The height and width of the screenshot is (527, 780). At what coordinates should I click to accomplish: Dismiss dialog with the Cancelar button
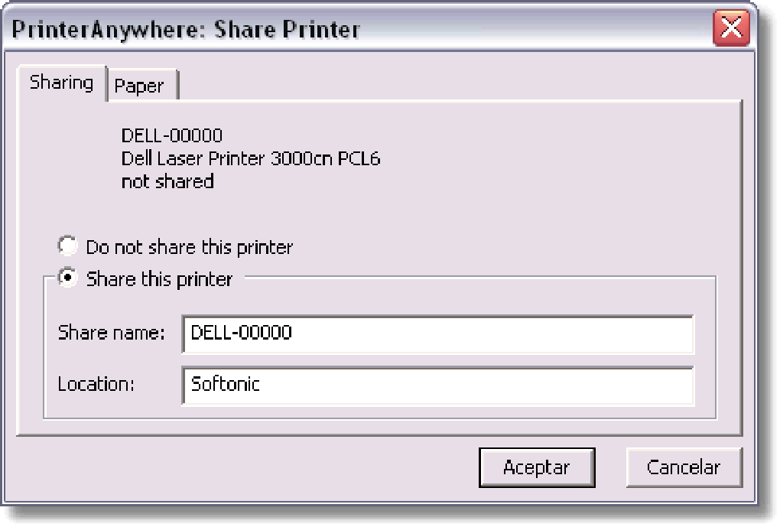684,468
